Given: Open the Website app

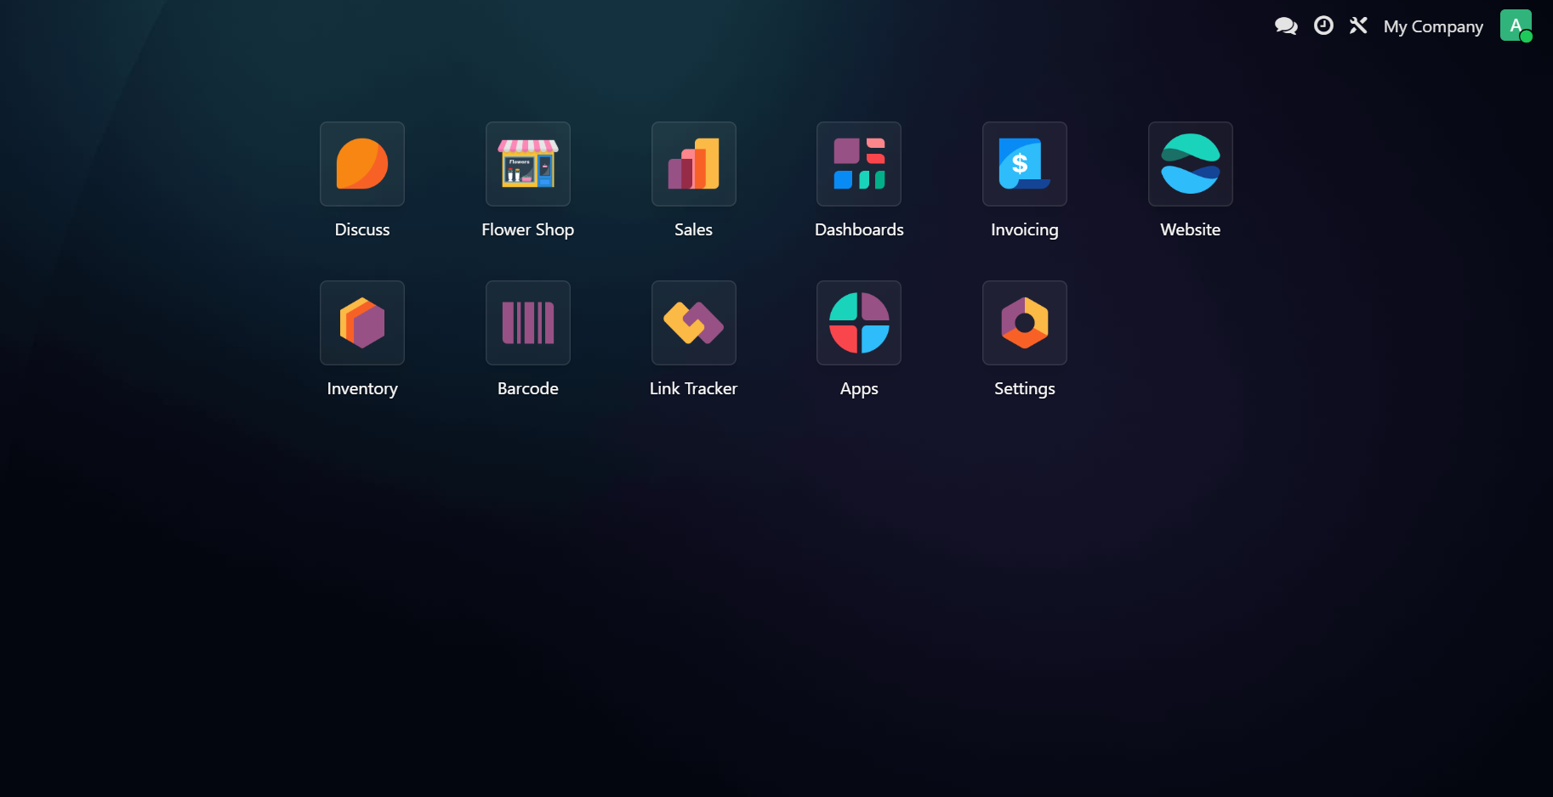Looking at the screenshot, I should point(1190,164).
